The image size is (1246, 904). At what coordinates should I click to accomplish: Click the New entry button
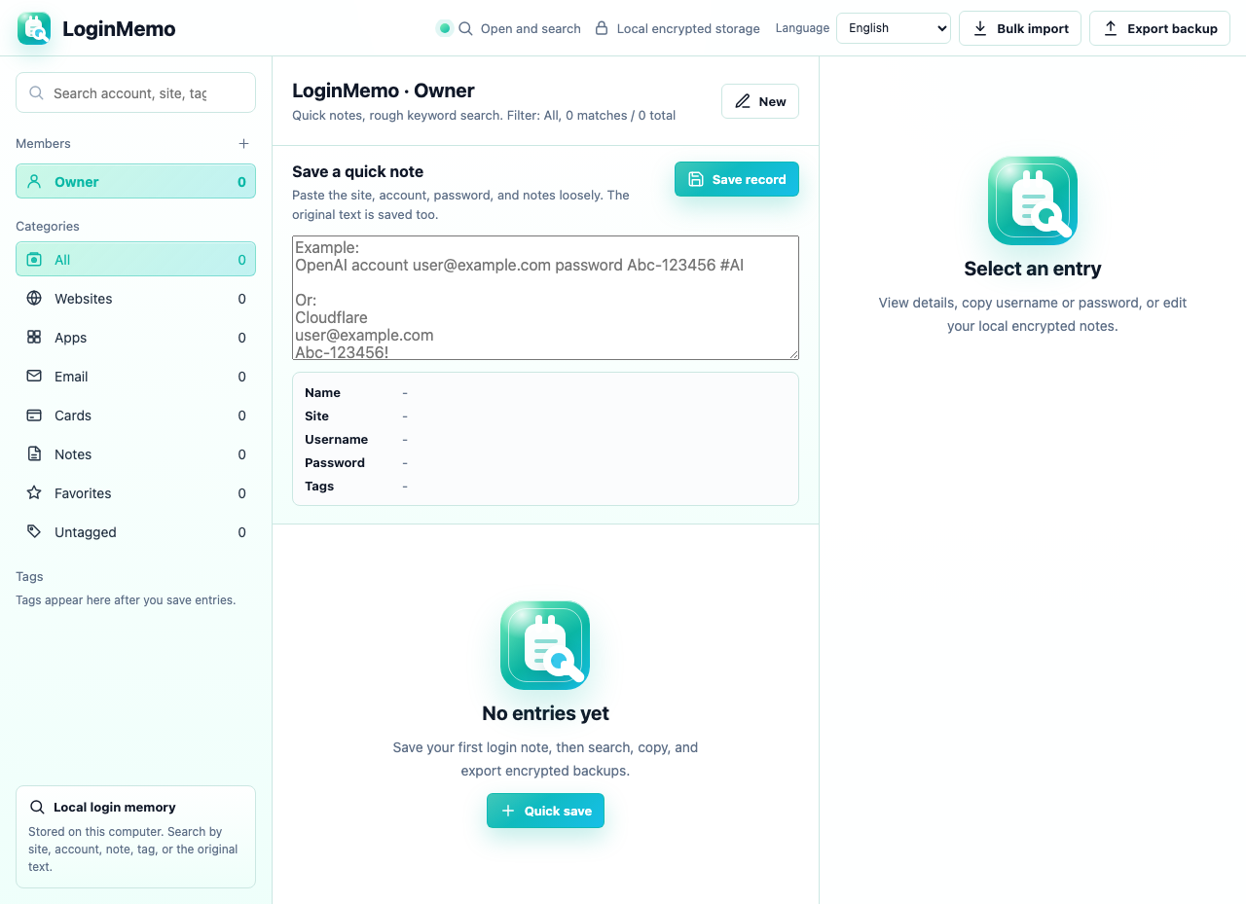[760, 101]
